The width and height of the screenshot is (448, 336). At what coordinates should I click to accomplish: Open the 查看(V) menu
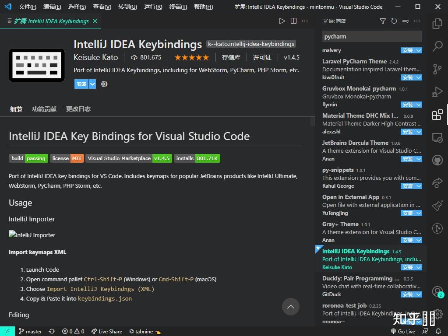102,7
